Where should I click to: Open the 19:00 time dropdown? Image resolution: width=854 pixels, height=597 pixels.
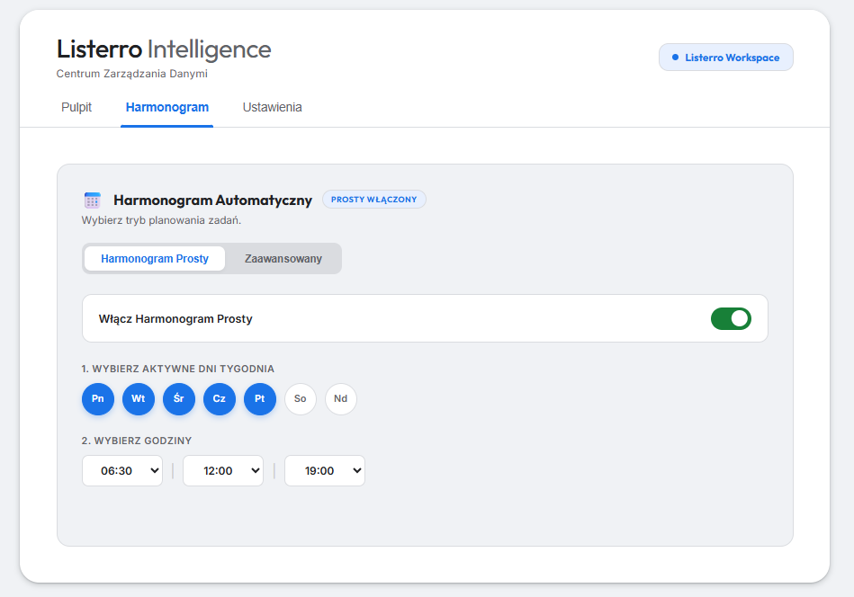[325, 470]
